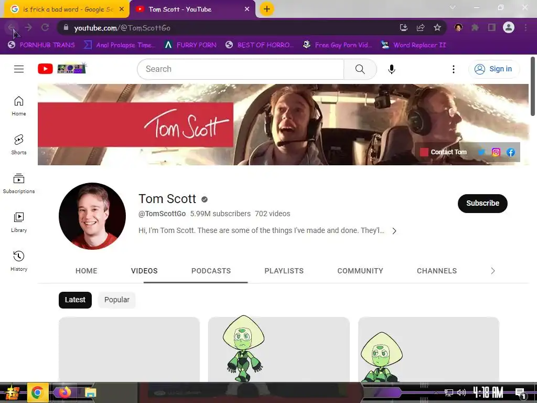537x403 pixels.
Task: Show hidden system tray icons
Action: pyautogui.click(x=436, y=393)
